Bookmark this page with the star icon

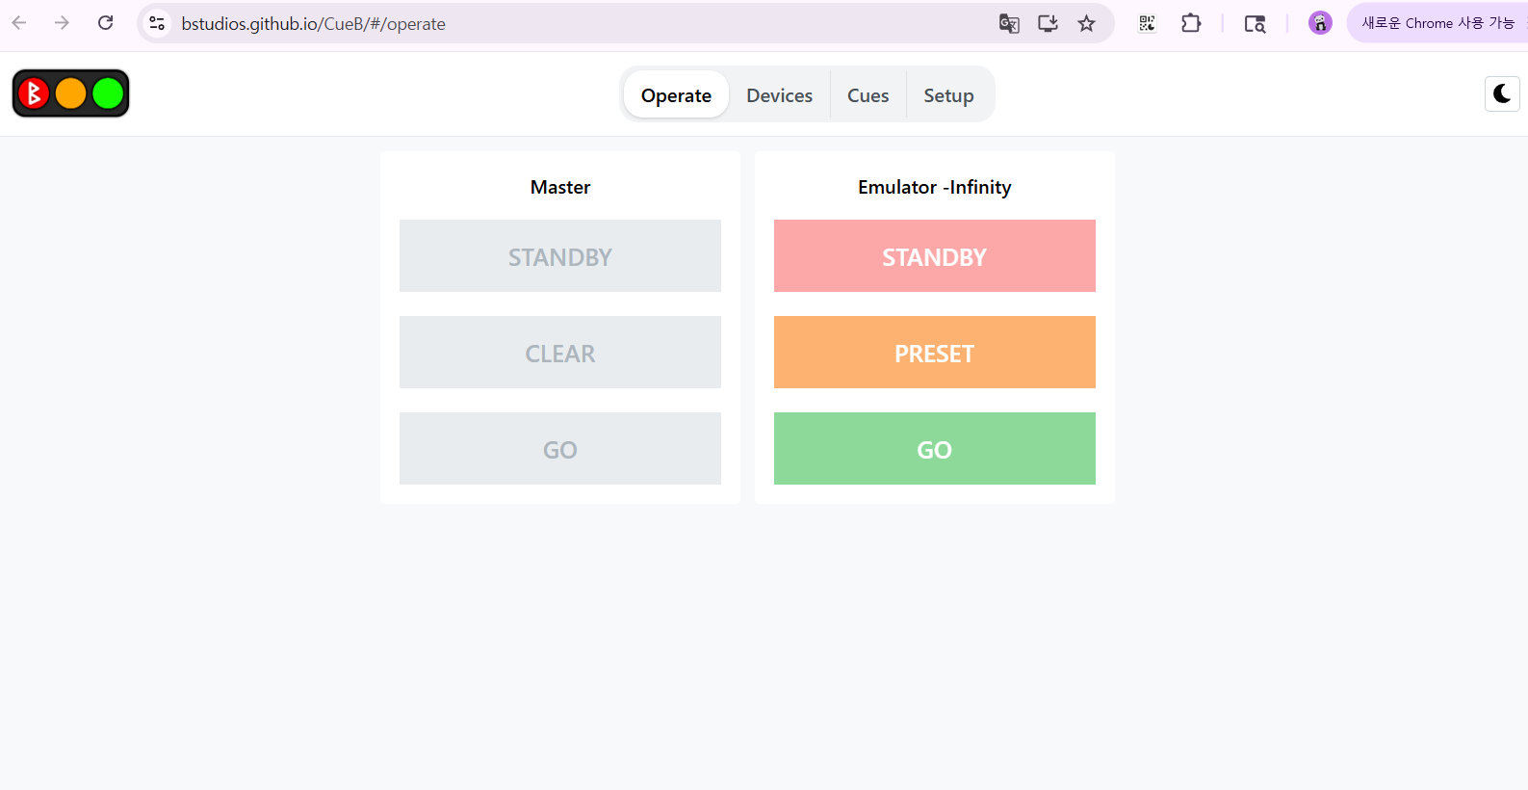coord(1087,23)
